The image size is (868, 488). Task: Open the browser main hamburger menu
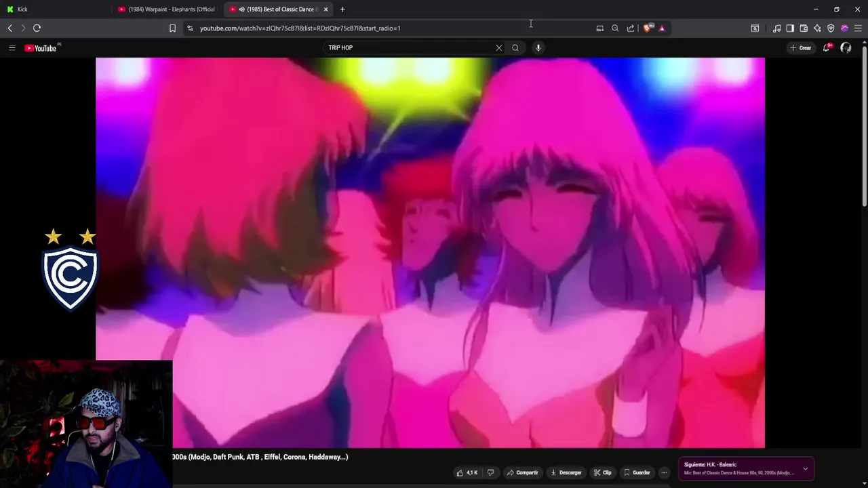point(858,28)
